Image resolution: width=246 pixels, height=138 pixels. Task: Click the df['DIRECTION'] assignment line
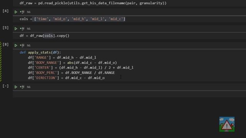66,78
